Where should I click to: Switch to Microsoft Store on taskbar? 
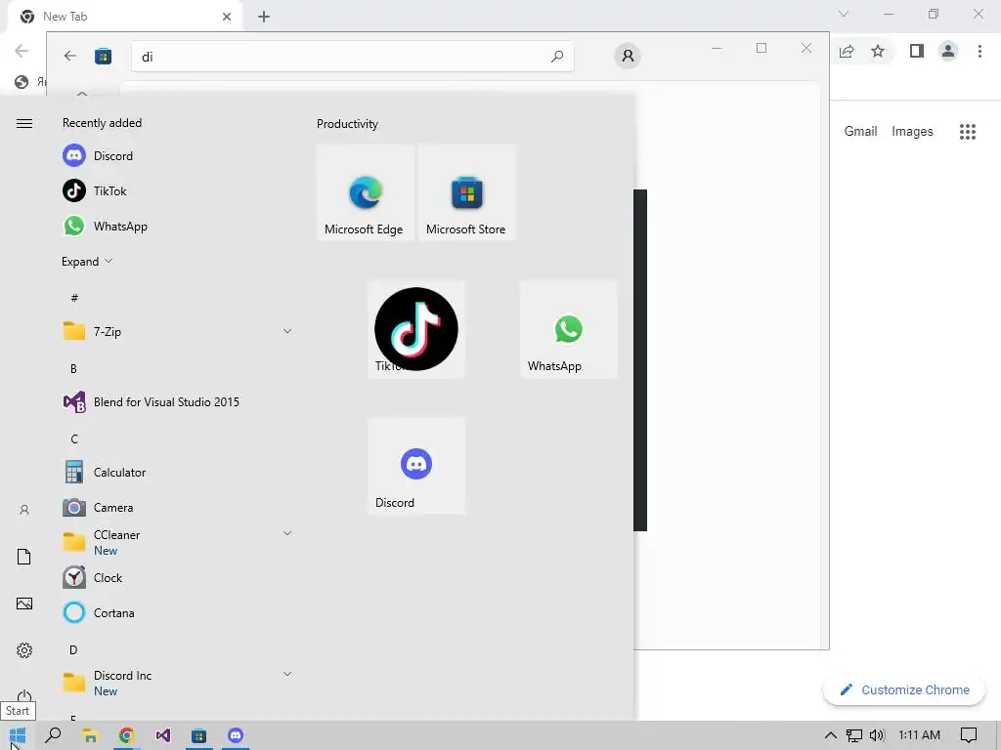pyautogui.click(x=199, y=736)
